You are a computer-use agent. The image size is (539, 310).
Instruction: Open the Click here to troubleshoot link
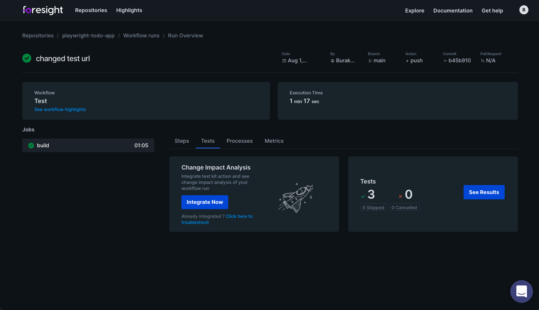click(x=239, y=216)
